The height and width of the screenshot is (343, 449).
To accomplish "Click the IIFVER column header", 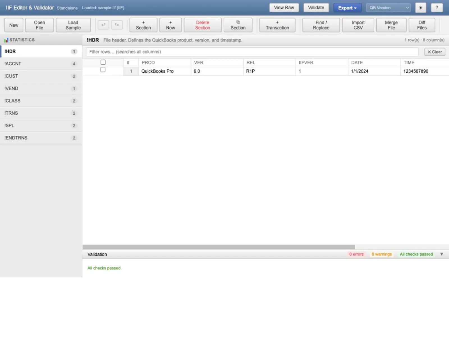I will 322,63.
